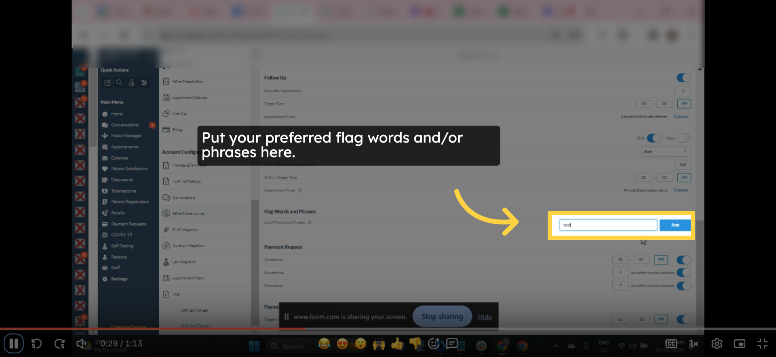The width and height of the screenshot is (776, 357).
Task: React with the laughing-crying emoji
Action: pos(324,344)
